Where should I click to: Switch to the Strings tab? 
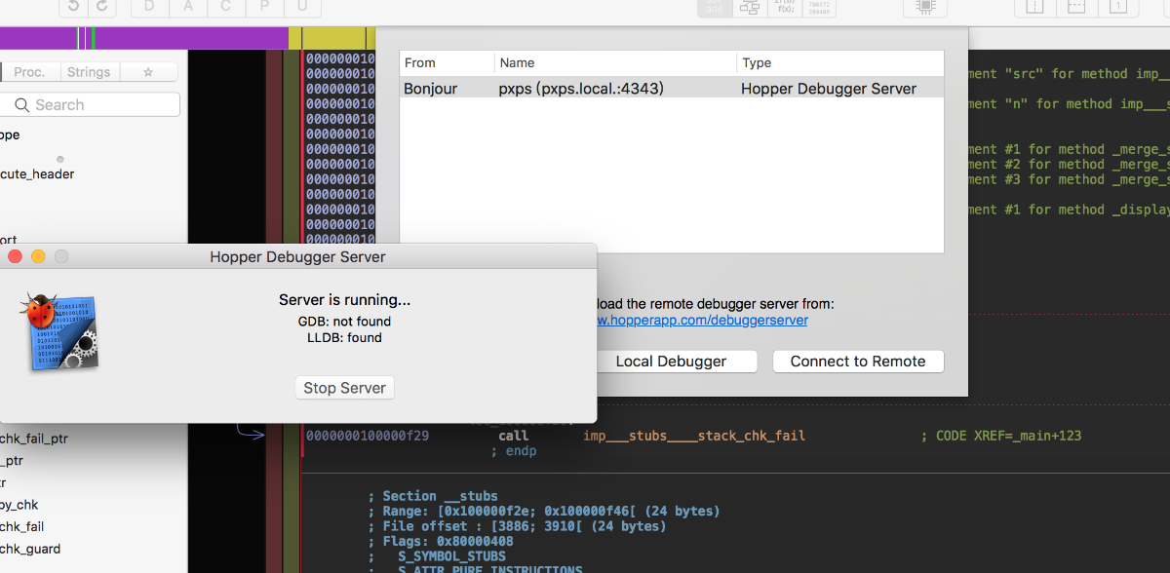[x=89, y=72]
